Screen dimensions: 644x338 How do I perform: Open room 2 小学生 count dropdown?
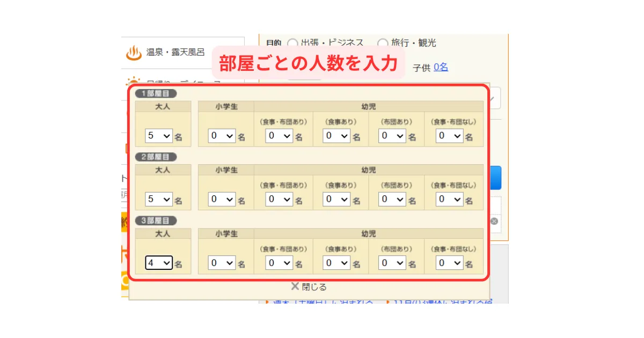coord(222,200)
